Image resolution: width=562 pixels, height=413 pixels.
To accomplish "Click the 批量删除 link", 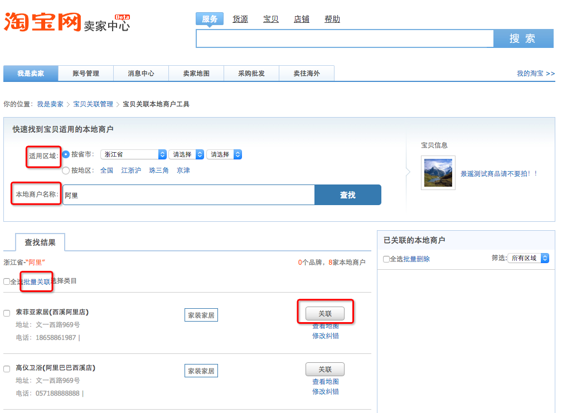I will pyautogui.click(x=416, y=259).
